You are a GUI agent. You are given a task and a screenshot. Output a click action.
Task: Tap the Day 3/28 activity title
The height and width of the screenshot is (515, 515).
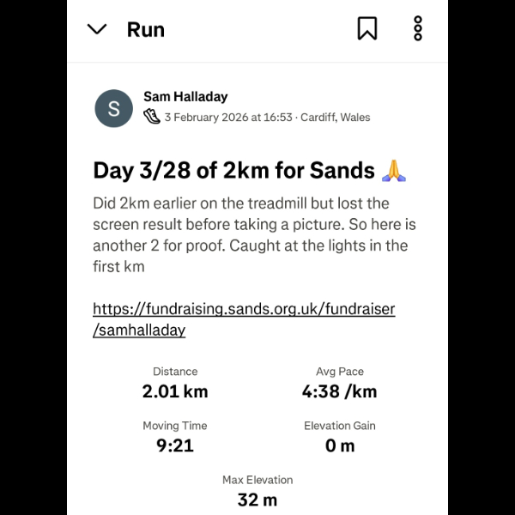tap(233, 170)
